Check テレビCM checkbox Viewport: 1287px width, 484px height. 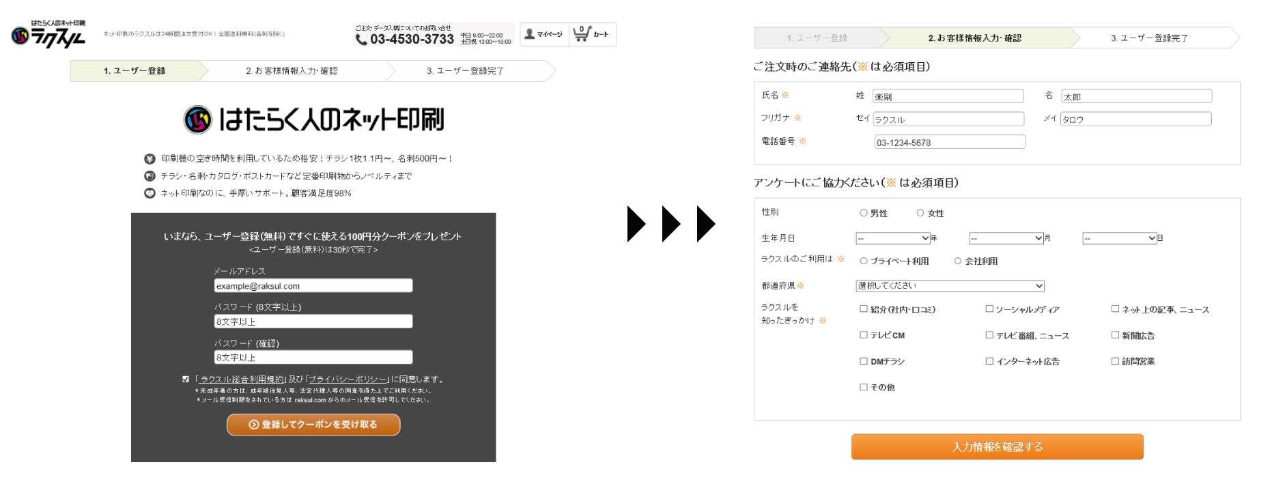coord(864,335)
